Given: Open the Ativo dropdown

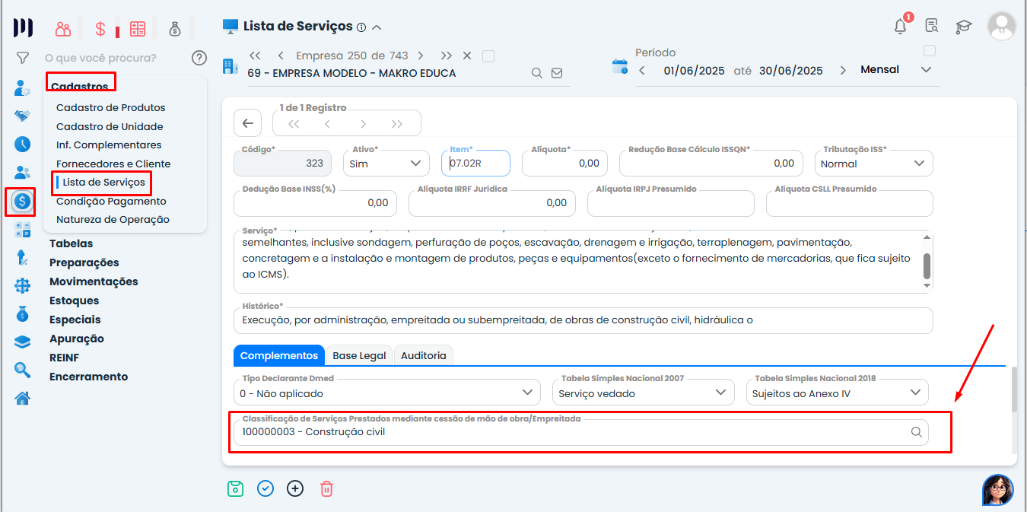Looking at the screenshot, I should [x=386, y=163].
